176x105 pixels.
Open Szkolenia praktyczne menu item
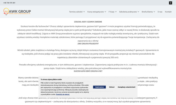tap(128, 12)
